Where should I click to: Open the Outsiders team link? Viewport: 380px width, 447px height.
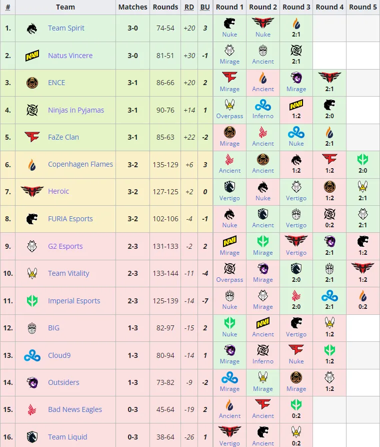(x=63, y=382)
